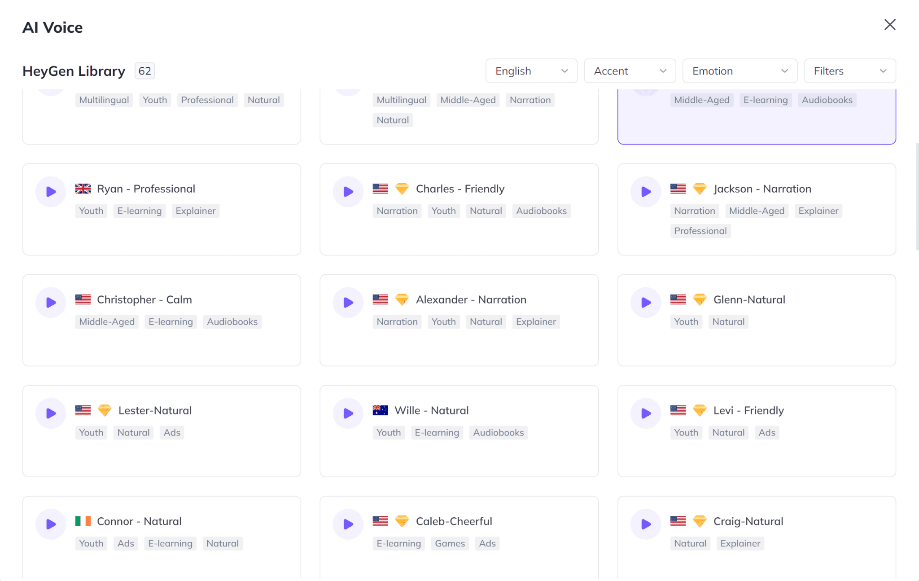Click the Explainer tag on Alexander's card

[536, 322]
